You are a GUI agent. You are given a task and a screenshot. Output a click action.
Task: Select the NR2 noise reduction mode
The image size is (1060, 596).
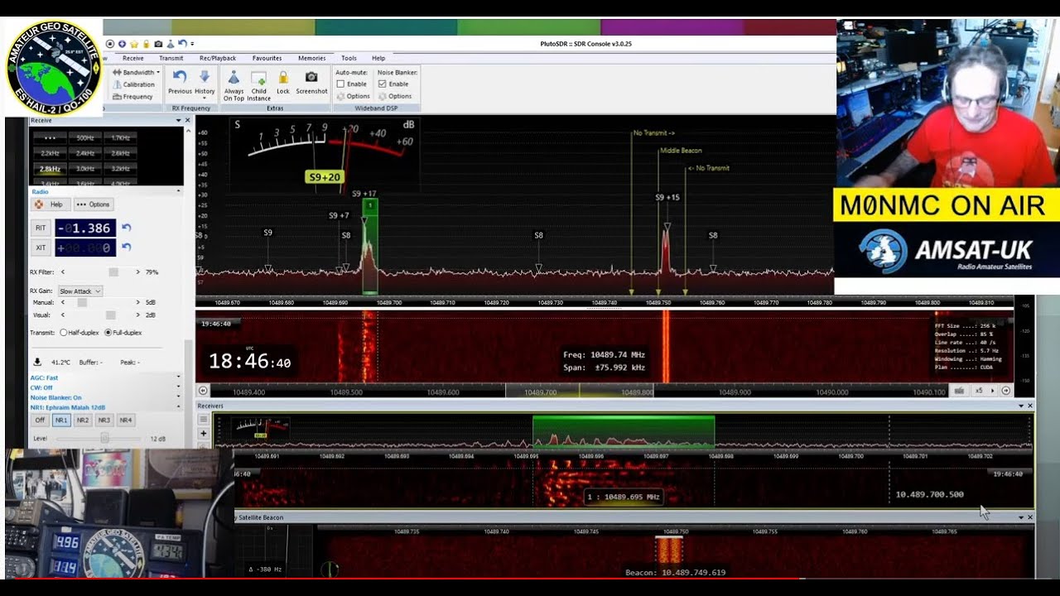(83, 421)
